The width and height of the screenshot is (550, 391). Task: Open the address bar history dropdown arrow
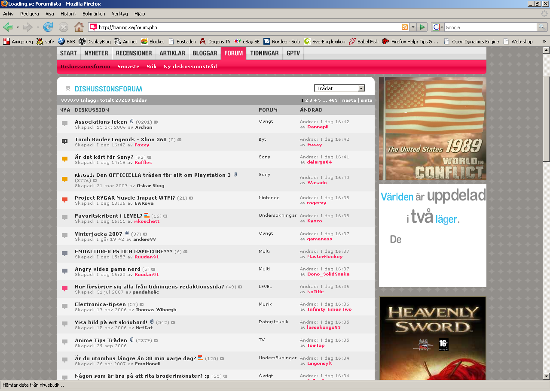click(413, 27)
